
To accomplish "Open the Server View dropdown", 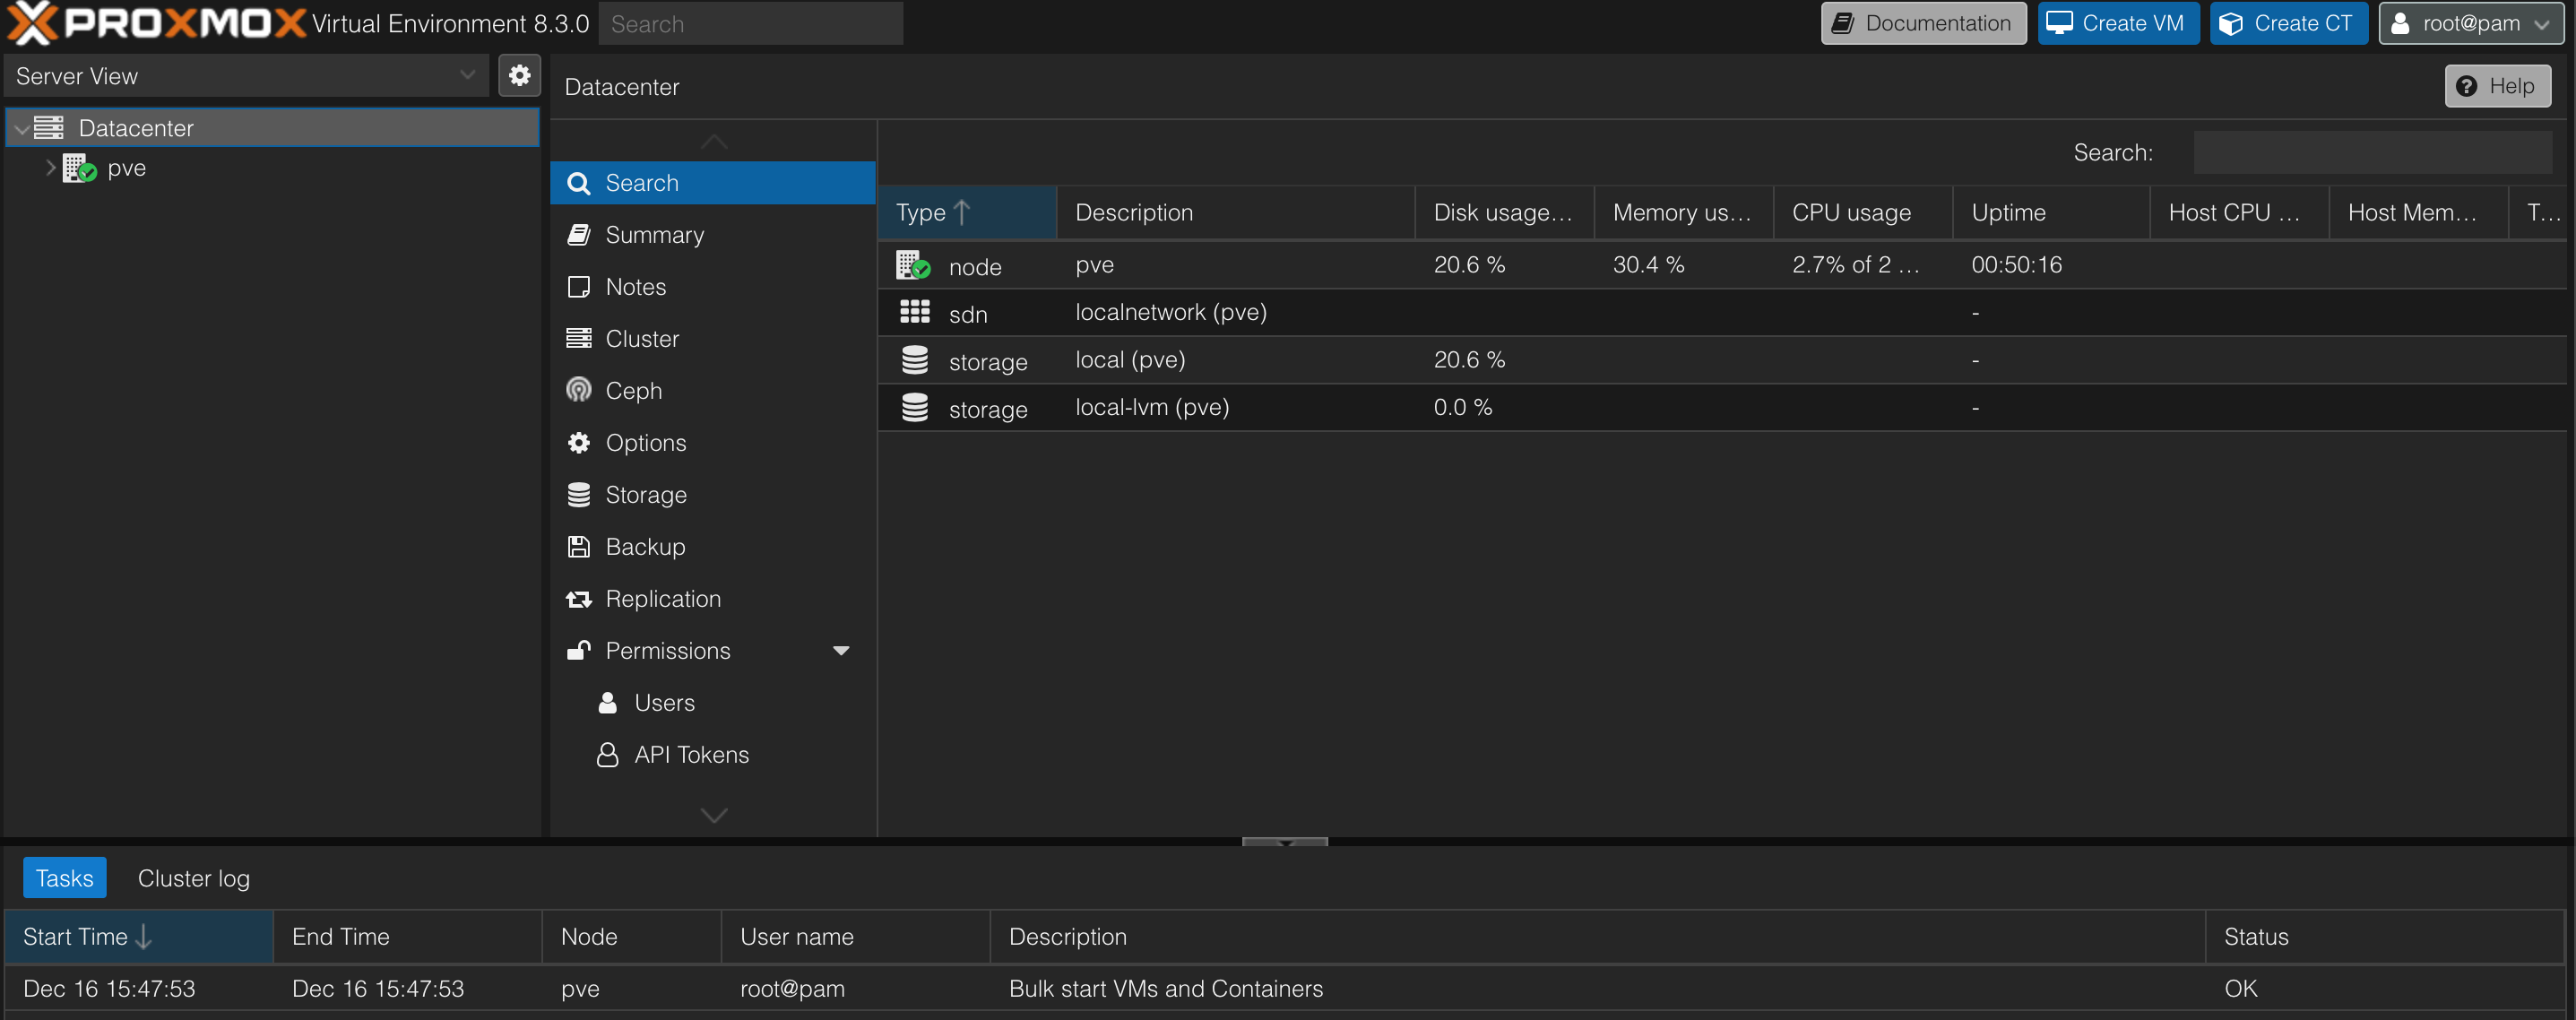I will pyautogui.click(x=245, y=75).
